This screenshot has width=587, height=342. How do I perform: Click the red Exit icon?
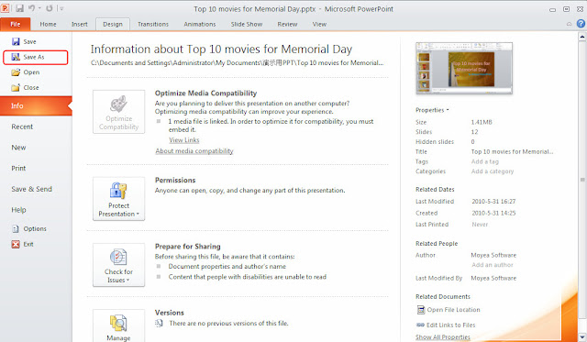click(x=16, y=244)
